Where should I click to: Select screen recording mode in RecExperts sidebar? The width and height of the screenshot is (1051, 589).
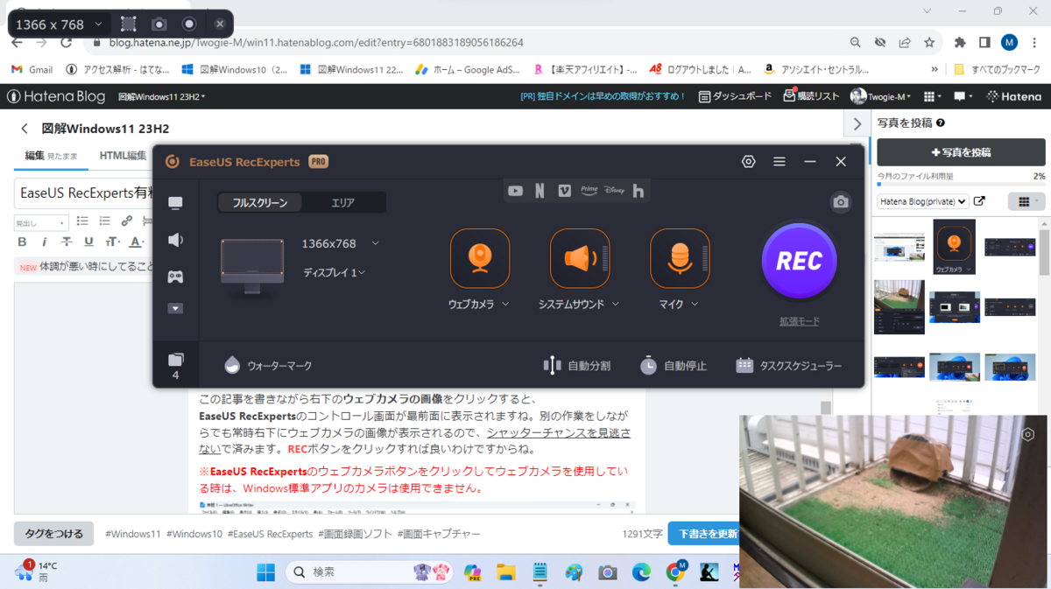[175, 203]
